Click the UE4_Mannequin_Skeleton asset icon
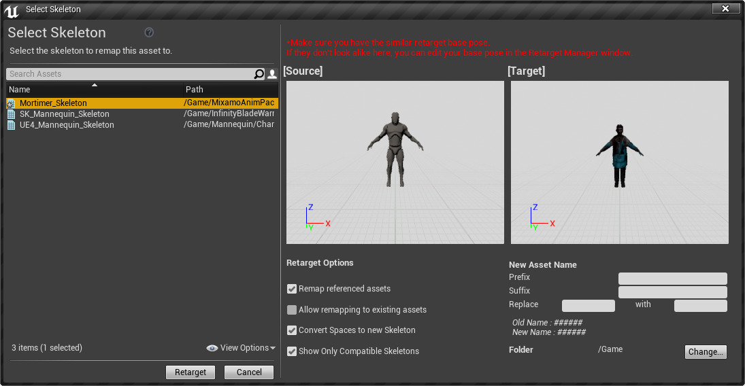The image size is (745, 386). pos(11,125)
